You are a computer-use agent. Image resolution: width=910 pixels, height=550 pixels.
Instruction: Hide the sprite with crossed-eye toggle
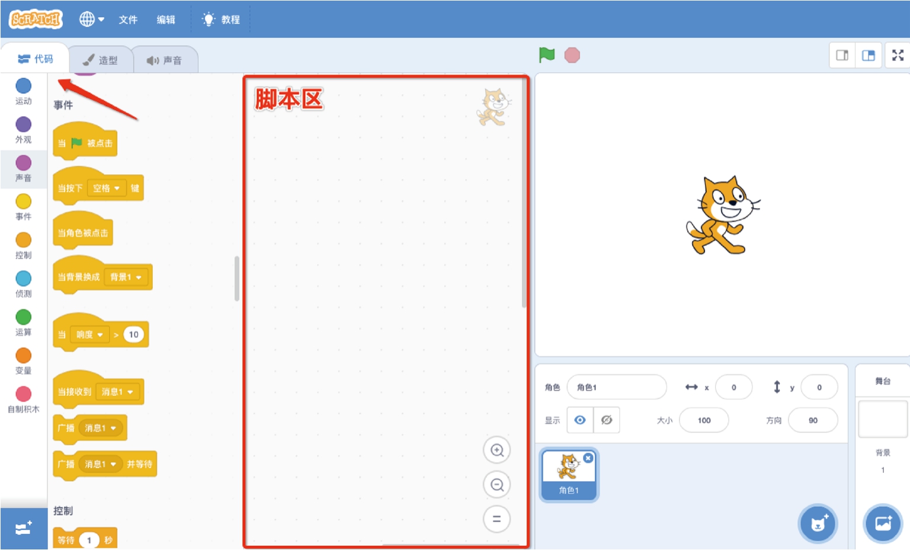(x=607, y=420)
